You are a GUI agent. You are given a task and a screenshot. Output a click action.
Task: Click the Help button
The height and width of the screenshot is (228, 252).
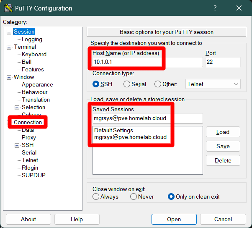[77, 219]
